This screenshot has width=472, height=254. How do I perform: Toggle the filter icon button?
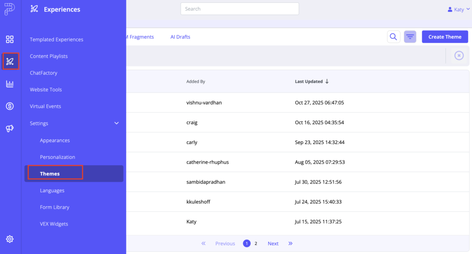coord(410,37)
